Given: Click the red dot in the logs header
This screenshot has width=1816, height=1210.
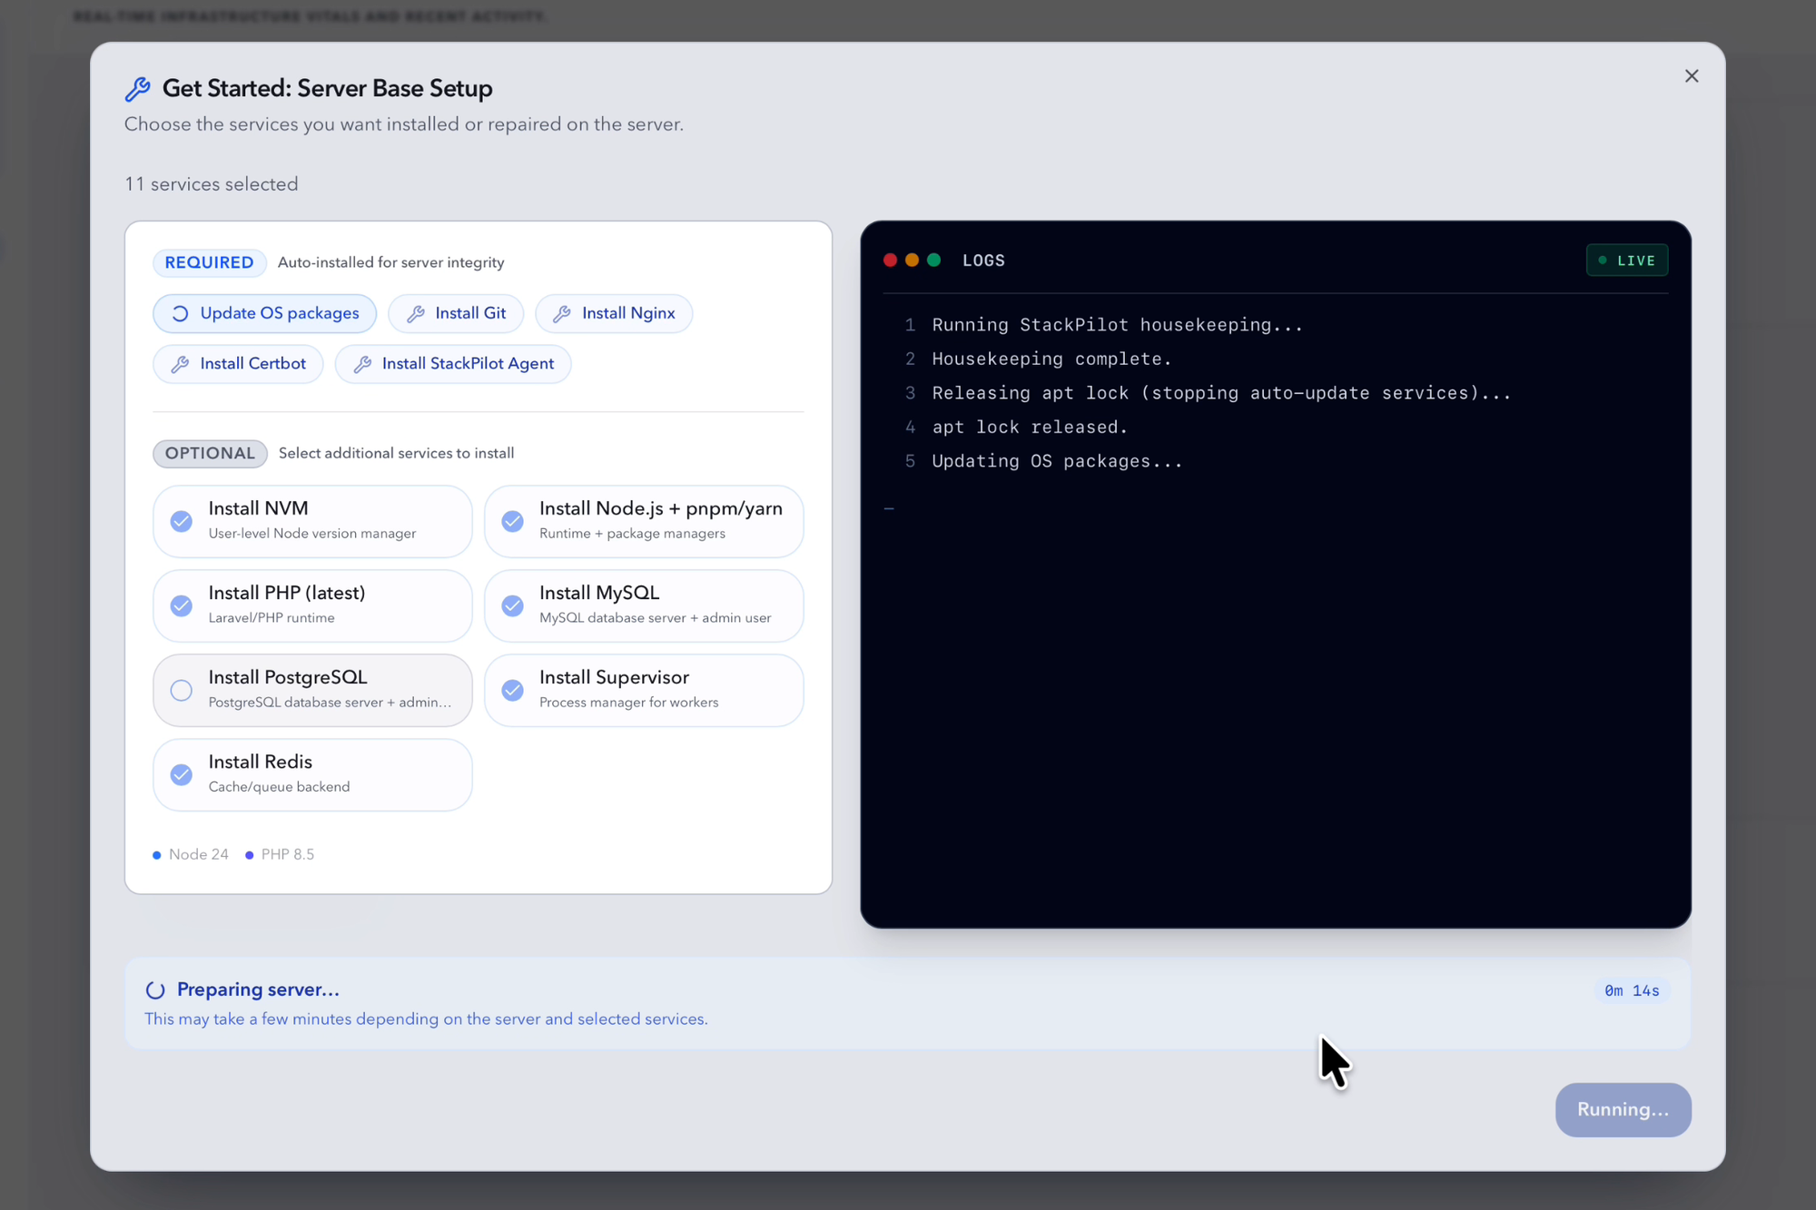Looking at the screenshot, I should click(x=890, y=261).
